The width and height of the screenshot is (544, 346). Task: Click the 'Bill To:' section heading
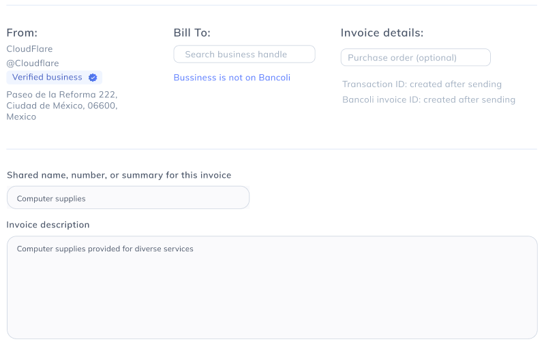pos(192,33)
